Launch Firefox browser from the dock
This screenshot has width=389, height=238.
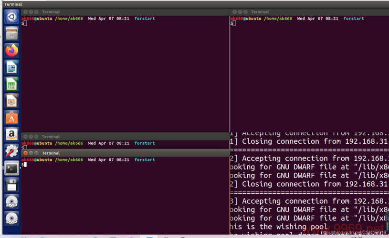coord(11,50)
